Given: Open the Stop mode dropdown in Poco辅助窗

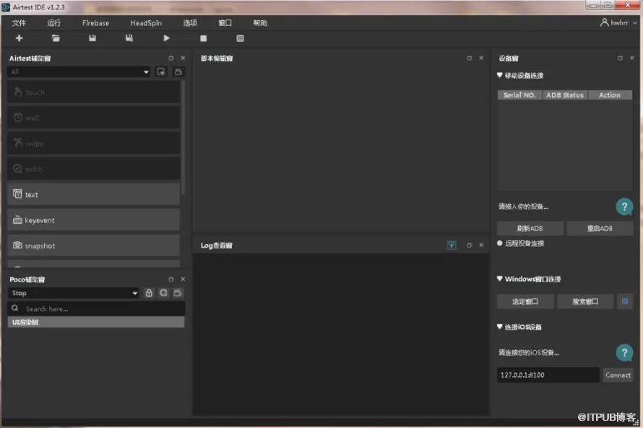Looking at the screenshot, I should coord(74,293).
